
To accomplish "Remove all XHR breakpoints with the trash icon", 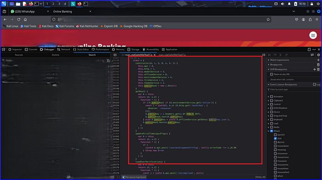I will [x=318, y=69].
